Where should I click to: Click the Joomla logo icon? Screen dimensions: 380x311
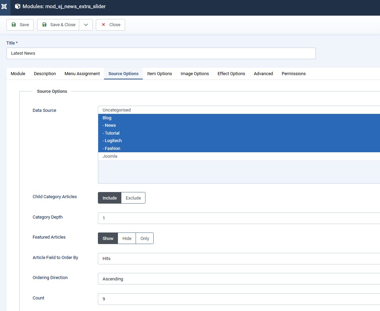coord(4,6)
